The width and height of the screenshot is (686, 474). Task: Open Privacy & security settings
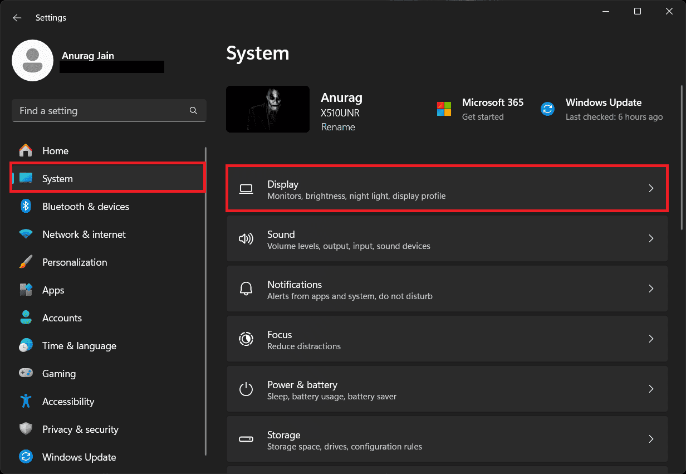coord(108,429)
